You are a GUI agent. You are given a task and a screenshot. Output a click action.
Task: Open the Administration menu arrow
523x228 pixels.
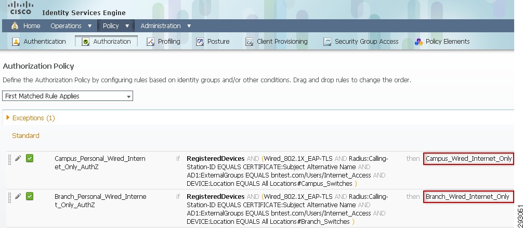pos(189,26)
